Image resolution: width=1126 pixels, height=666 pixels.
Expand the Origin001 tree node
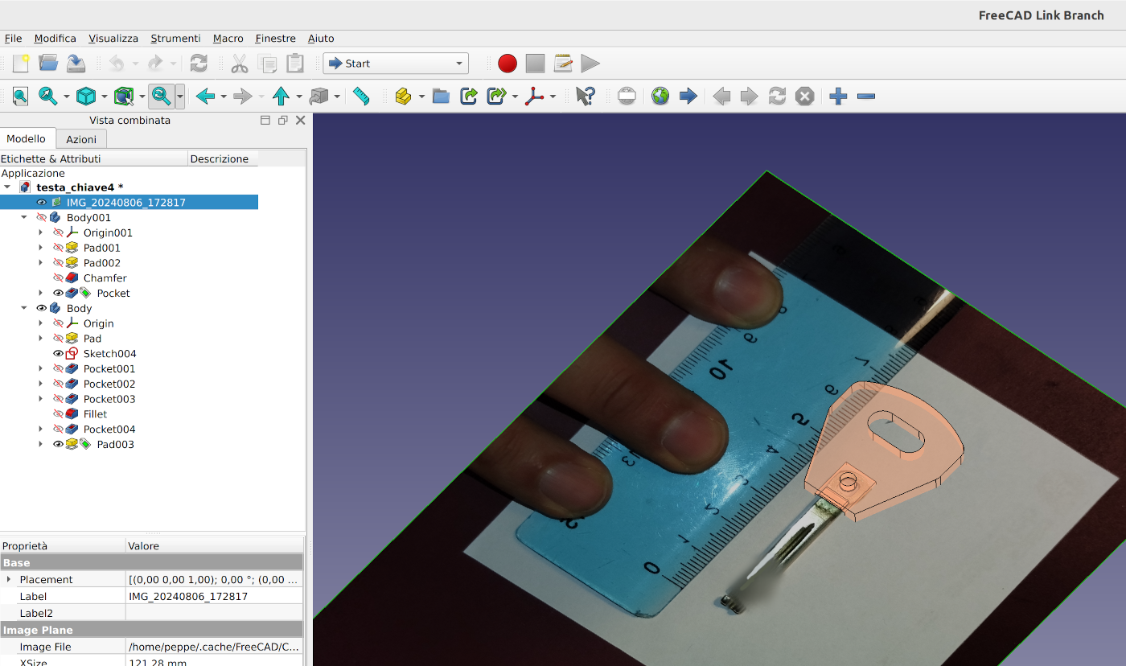40,233
